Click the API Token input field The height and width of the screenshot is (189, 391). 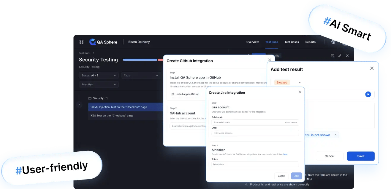pos(255,164)
